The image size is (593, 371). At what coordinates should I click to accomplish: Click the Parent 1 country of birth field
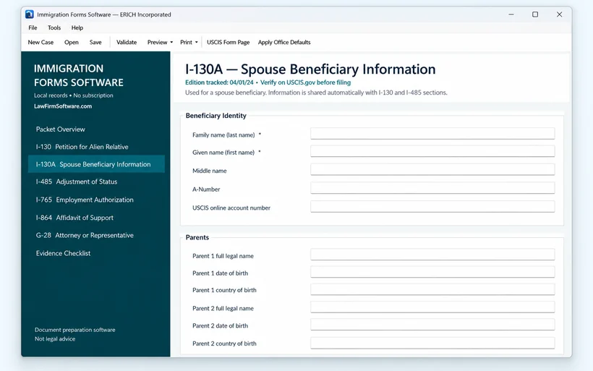click(x=432, y=289)
